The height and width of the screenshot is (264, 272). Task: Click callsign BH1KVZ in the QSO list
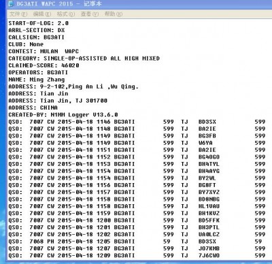click(x=209, y=213)
